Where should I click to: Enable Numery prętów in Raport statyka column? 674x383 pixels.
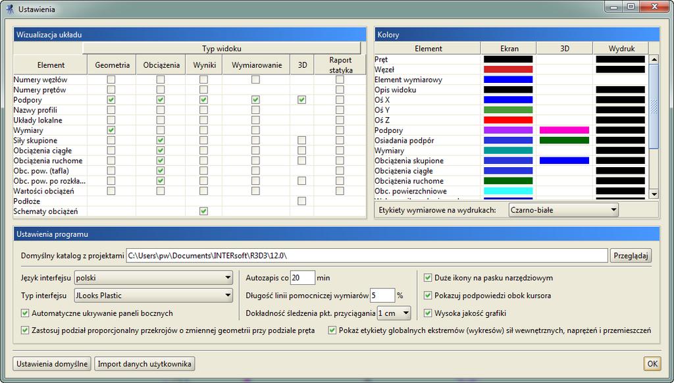tap(340, 90)
